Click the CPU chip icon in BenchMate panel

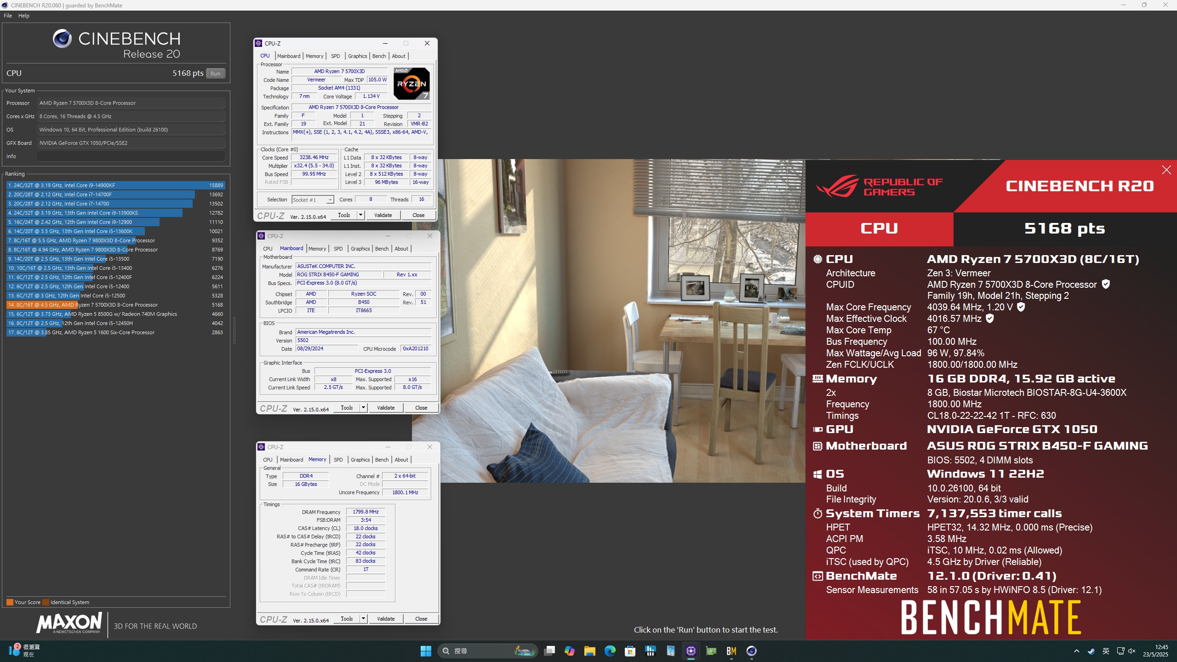(817, 259)
